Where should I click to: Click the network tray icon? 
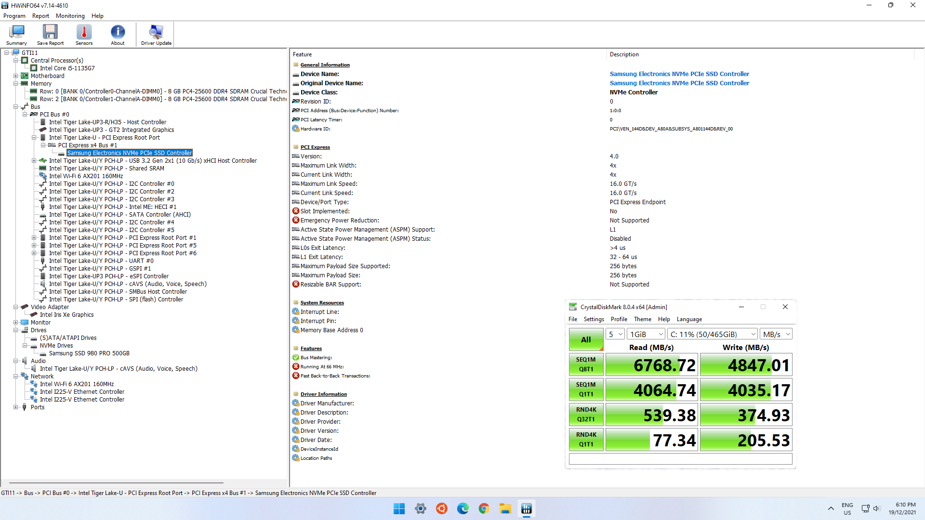[x=865, y=508]
